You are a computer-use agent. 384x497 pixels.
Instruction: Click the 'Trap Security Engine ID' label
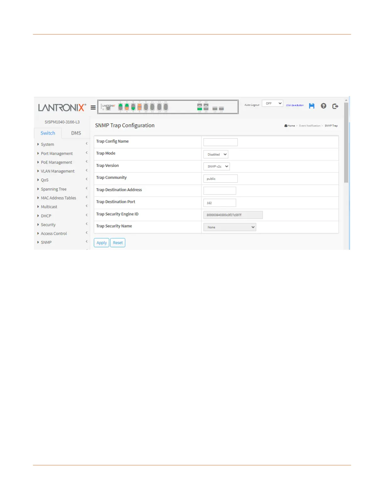[117, 214]
